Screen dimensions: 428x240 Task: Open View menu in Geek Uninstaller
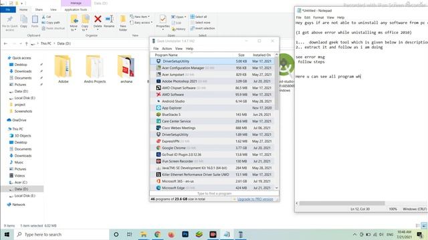coord(179,49)
